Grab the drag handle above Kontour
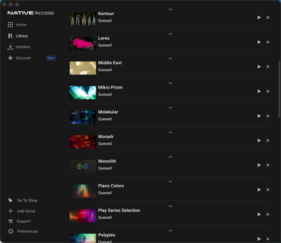 (170, 9)
